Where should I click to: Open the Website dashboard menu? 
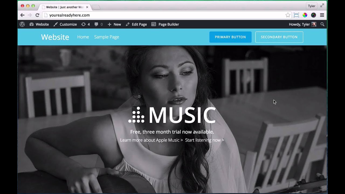(x=39, y=24)
